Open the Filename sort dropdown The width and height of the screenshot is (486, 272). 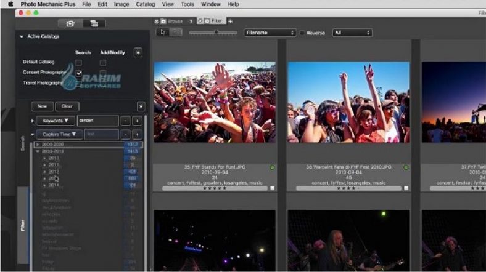coord(270,33)
